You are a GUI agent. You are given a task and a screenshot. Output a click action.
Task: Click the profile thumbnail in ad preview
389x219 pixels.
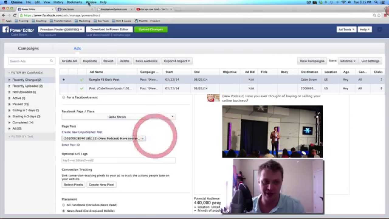(213, 98)
